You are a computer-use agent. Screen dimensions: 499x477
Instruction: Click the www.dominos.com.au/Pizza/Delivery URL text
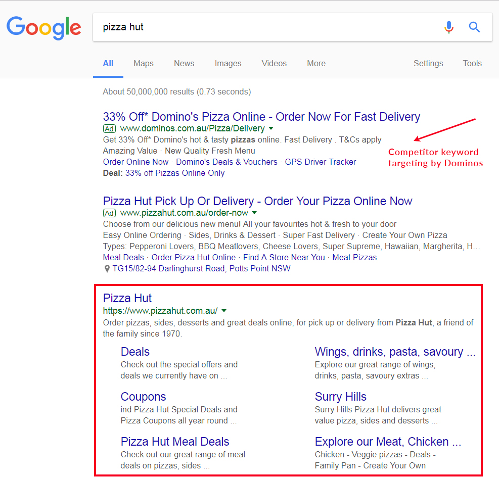pos(192,128)
